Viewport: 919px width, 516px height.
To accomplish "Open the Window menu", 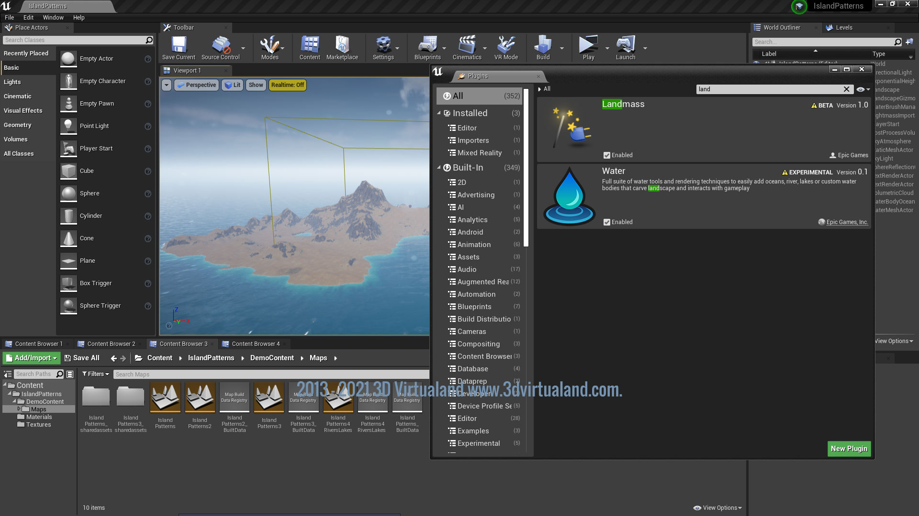I will [53, 18].
